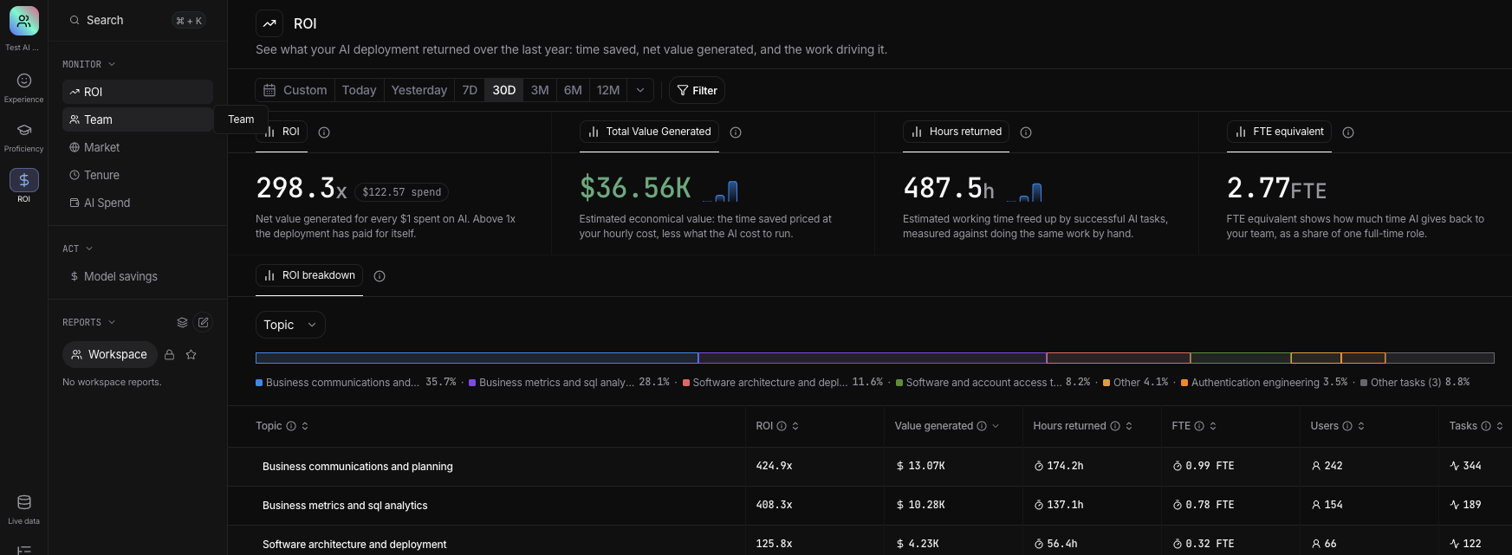Click the Test AI workspace logo

(24, 21)
